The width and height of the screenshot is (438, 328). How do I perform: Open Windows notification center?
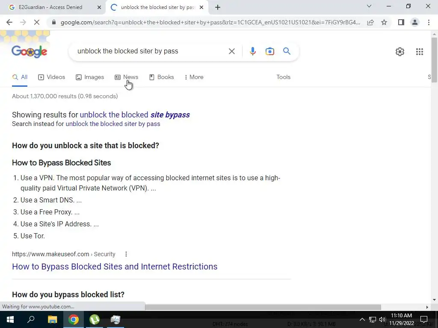click(x=424, y=319)
